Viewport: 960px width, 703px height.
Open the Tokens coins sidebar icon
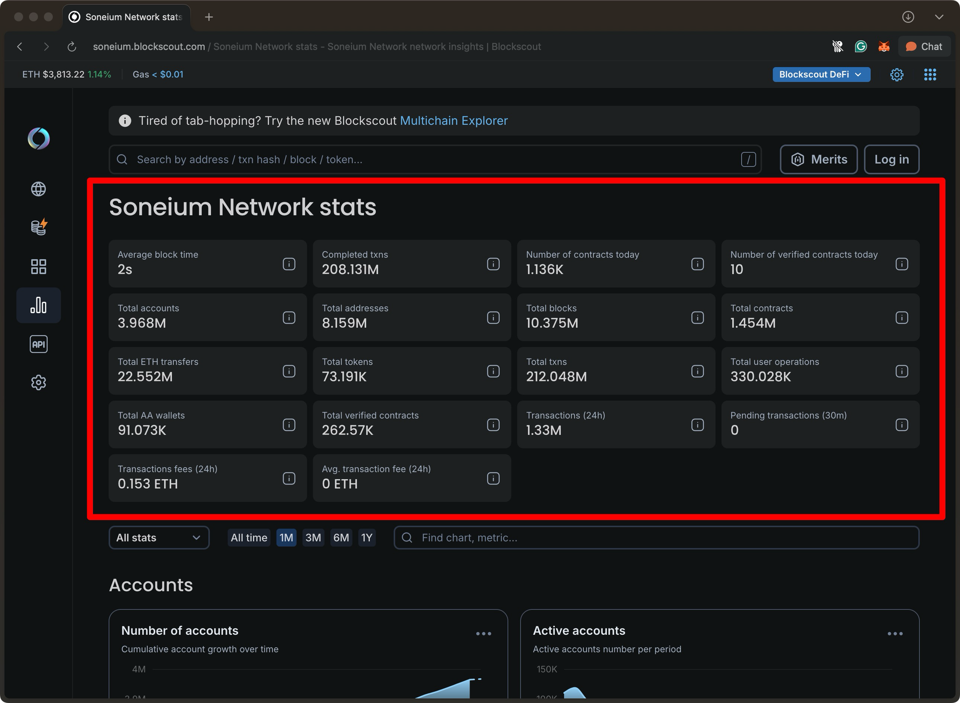click(38, 227)
